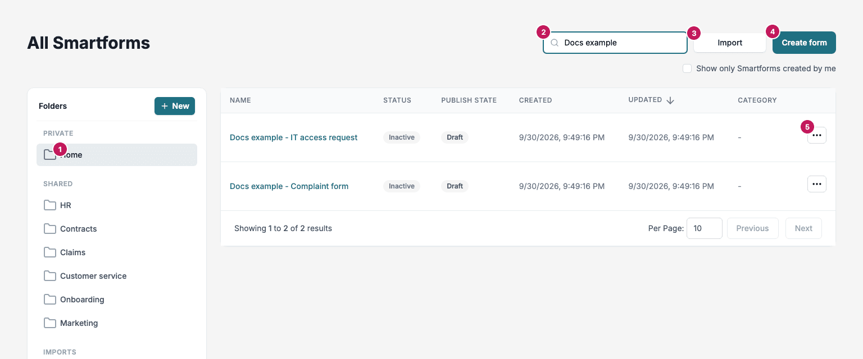This screenshot has width=863, height=359.
Task: Select the Claims folder label
Action: tap(73, 252)
